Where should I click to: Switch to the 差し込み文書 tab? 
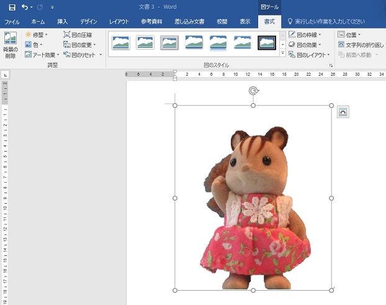pos(189,22)
